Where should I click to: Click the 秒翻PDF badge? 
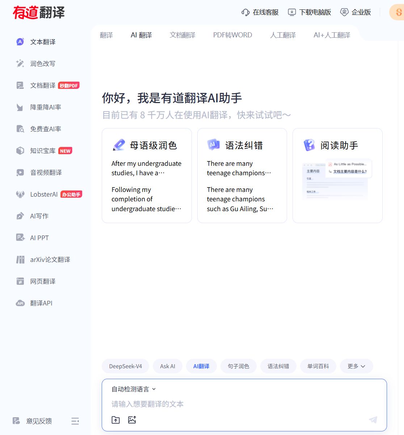[69, 86]
